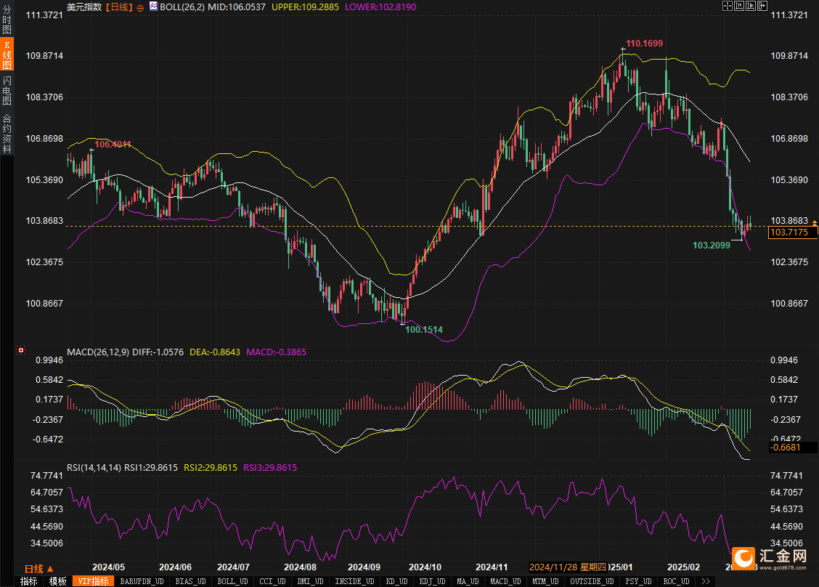
Task: Click the MACD:-0.3865 value
Action: tap(277, 352)
